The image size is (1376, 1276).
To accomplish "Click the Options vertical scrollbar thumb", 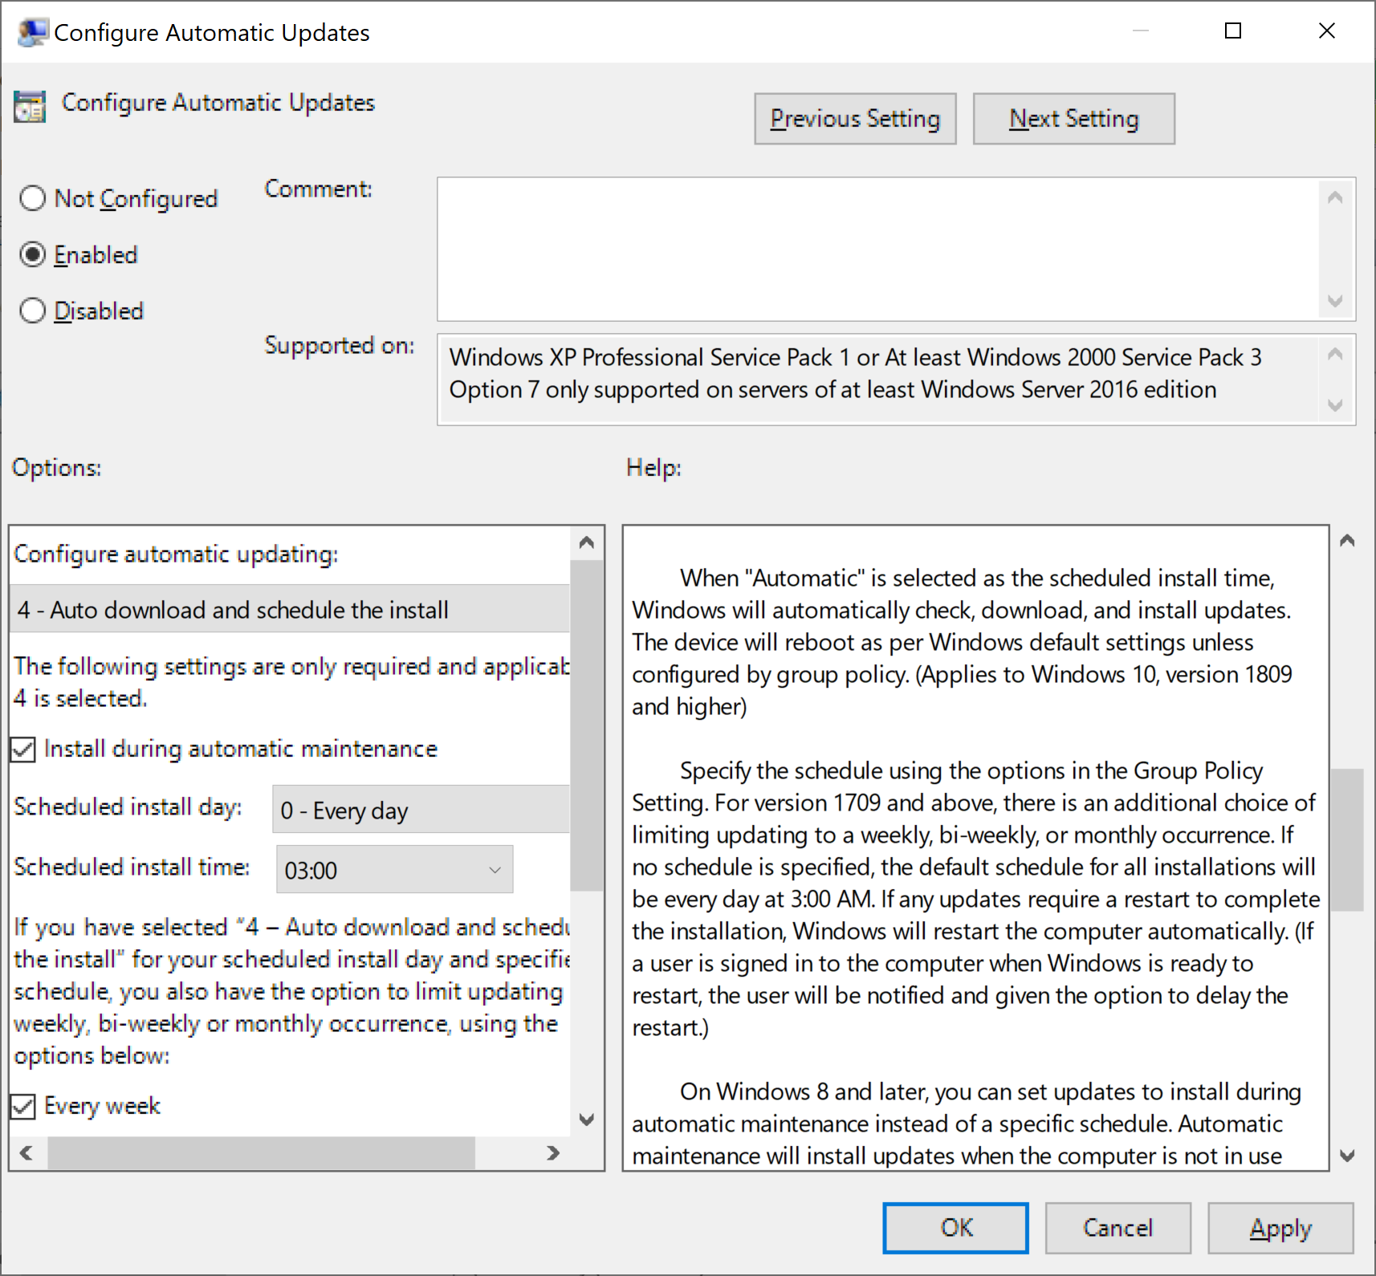I will 587,725.
